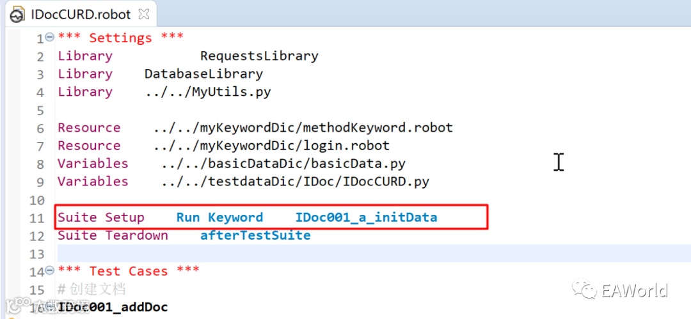The height and width of the screenshot is (319, 691).
Task: Click the basicData.py variables path
Action: click(283, 163)
